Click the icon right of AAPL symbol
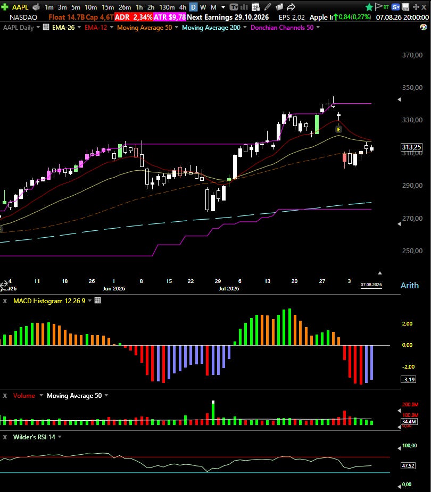The image size is (431, 492). click(x=36, y=7)
